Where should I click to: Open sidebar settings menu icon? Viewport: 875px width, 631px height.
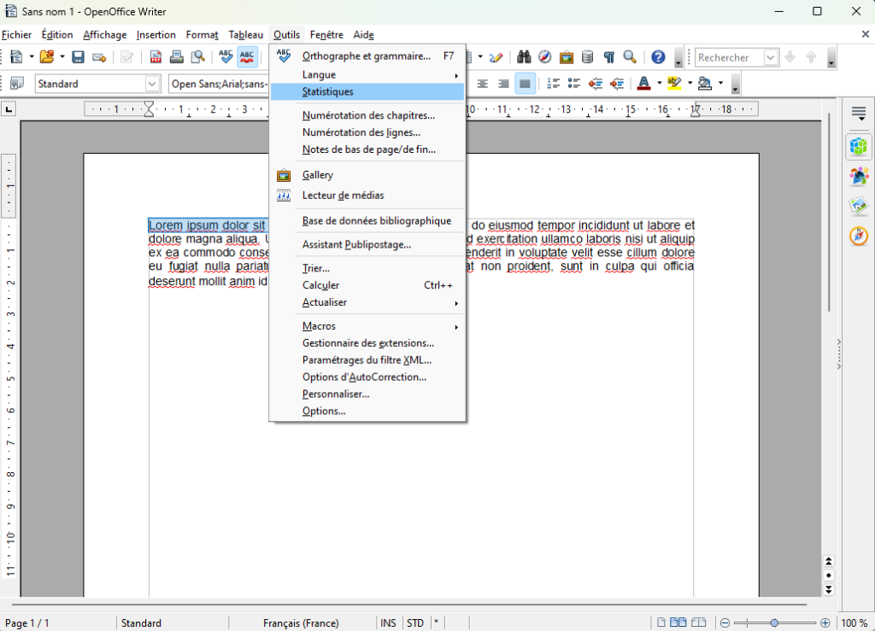pos(859,114)
